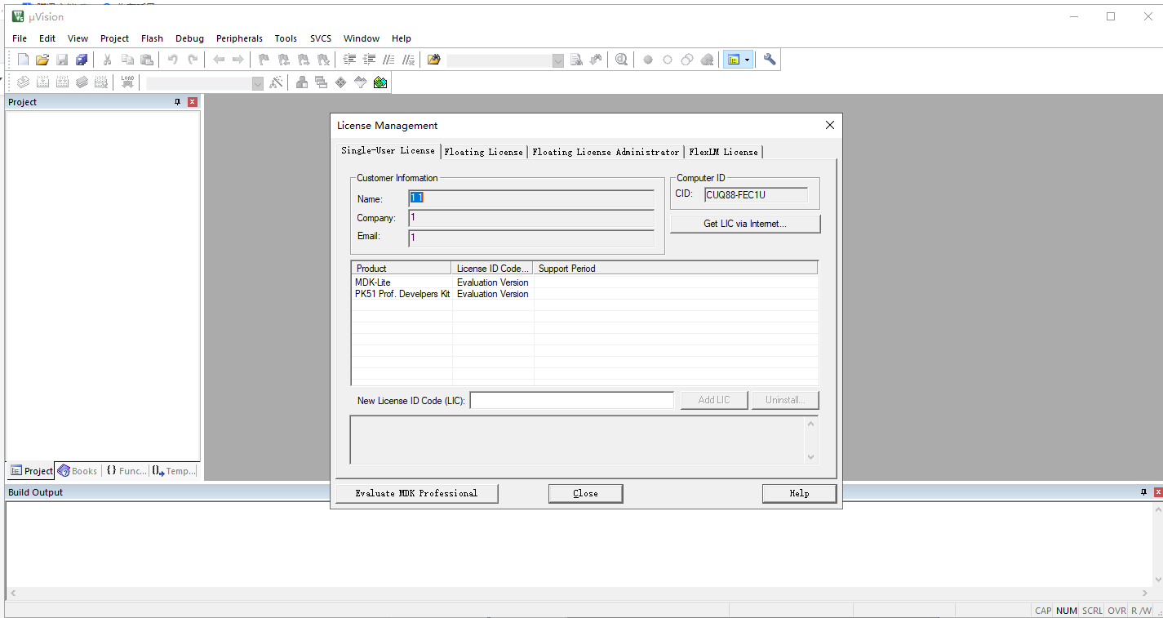
Task: Click the Undo arrow icon
Action: tap(172, 60)
